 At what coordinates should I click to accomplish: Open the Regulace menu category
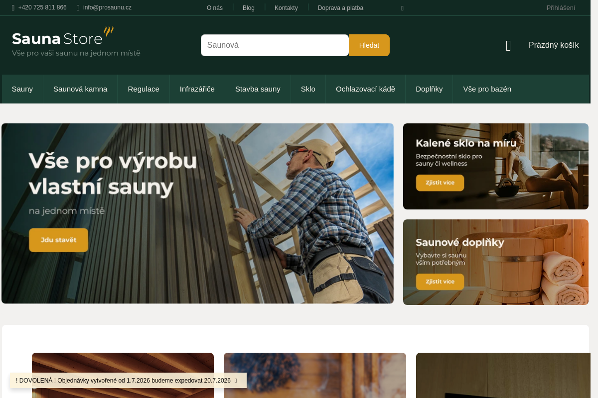click(144, 89)
